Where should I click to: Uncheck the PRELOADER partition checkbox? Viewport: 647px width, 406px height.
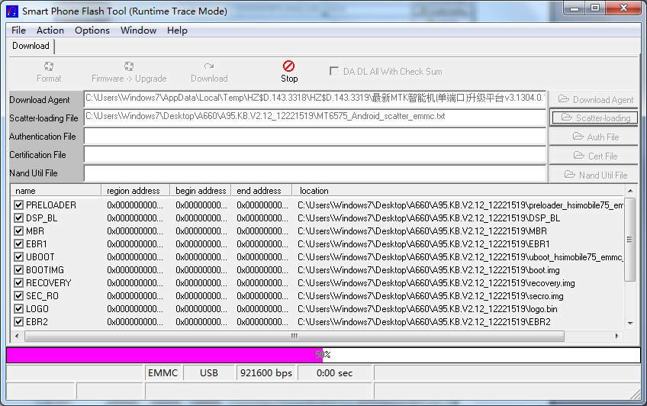(19, 205)
